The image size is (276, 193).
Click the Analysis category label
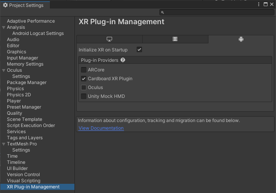click(16, 27)
